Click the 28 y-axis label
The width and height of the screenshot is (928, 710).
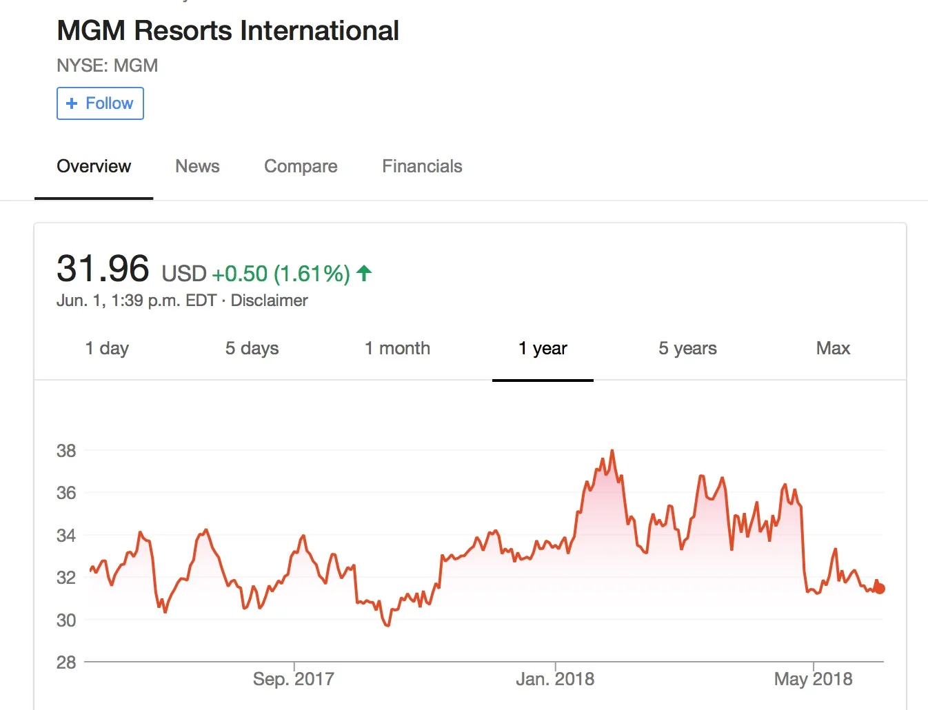click(x=66, y=662)
